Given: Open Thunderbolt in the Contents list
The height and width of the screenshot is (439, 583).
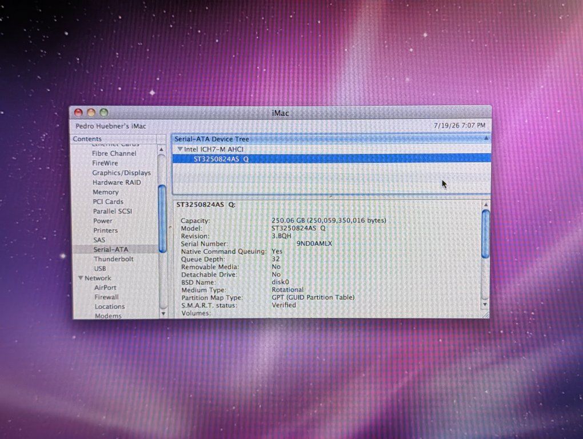Looking at the screenshot, I should point(113,259).
